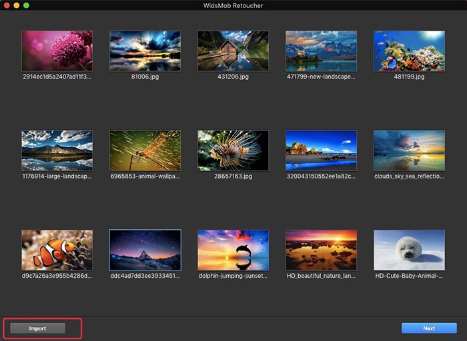Viewport: 467px width, 341px height.
Task: Click the filename HD_beautiful_nature_lan...
Action: tap(321, 276)
